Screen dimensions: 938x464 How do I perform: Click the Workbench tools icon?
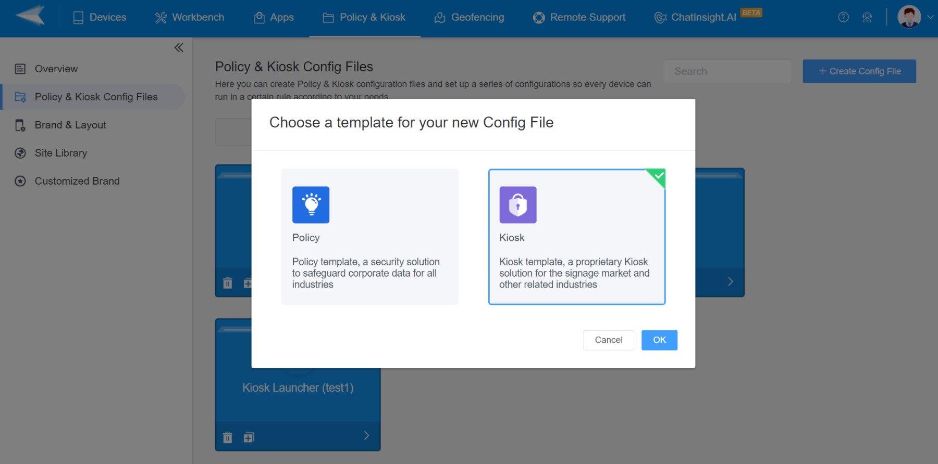point(161,18)
